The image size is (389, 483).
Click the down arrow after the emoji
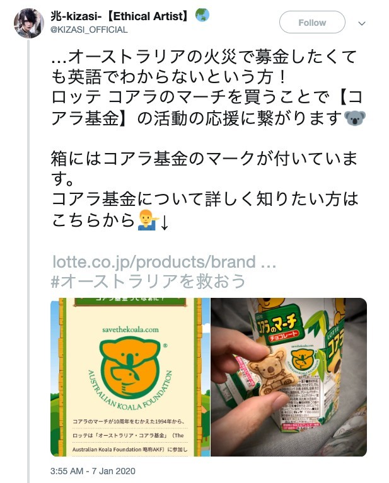tap(165, 222)
